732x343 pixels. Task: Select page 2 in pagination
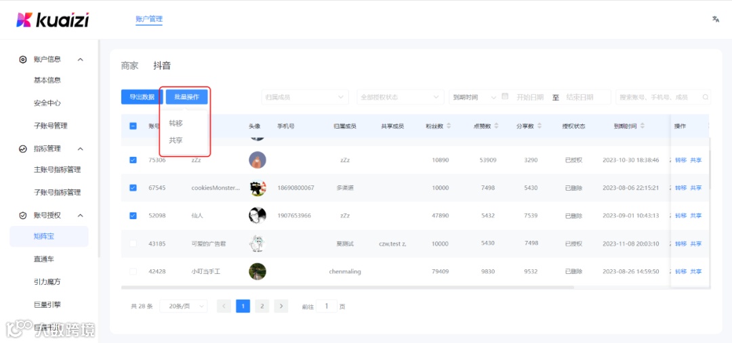point(262,306)
